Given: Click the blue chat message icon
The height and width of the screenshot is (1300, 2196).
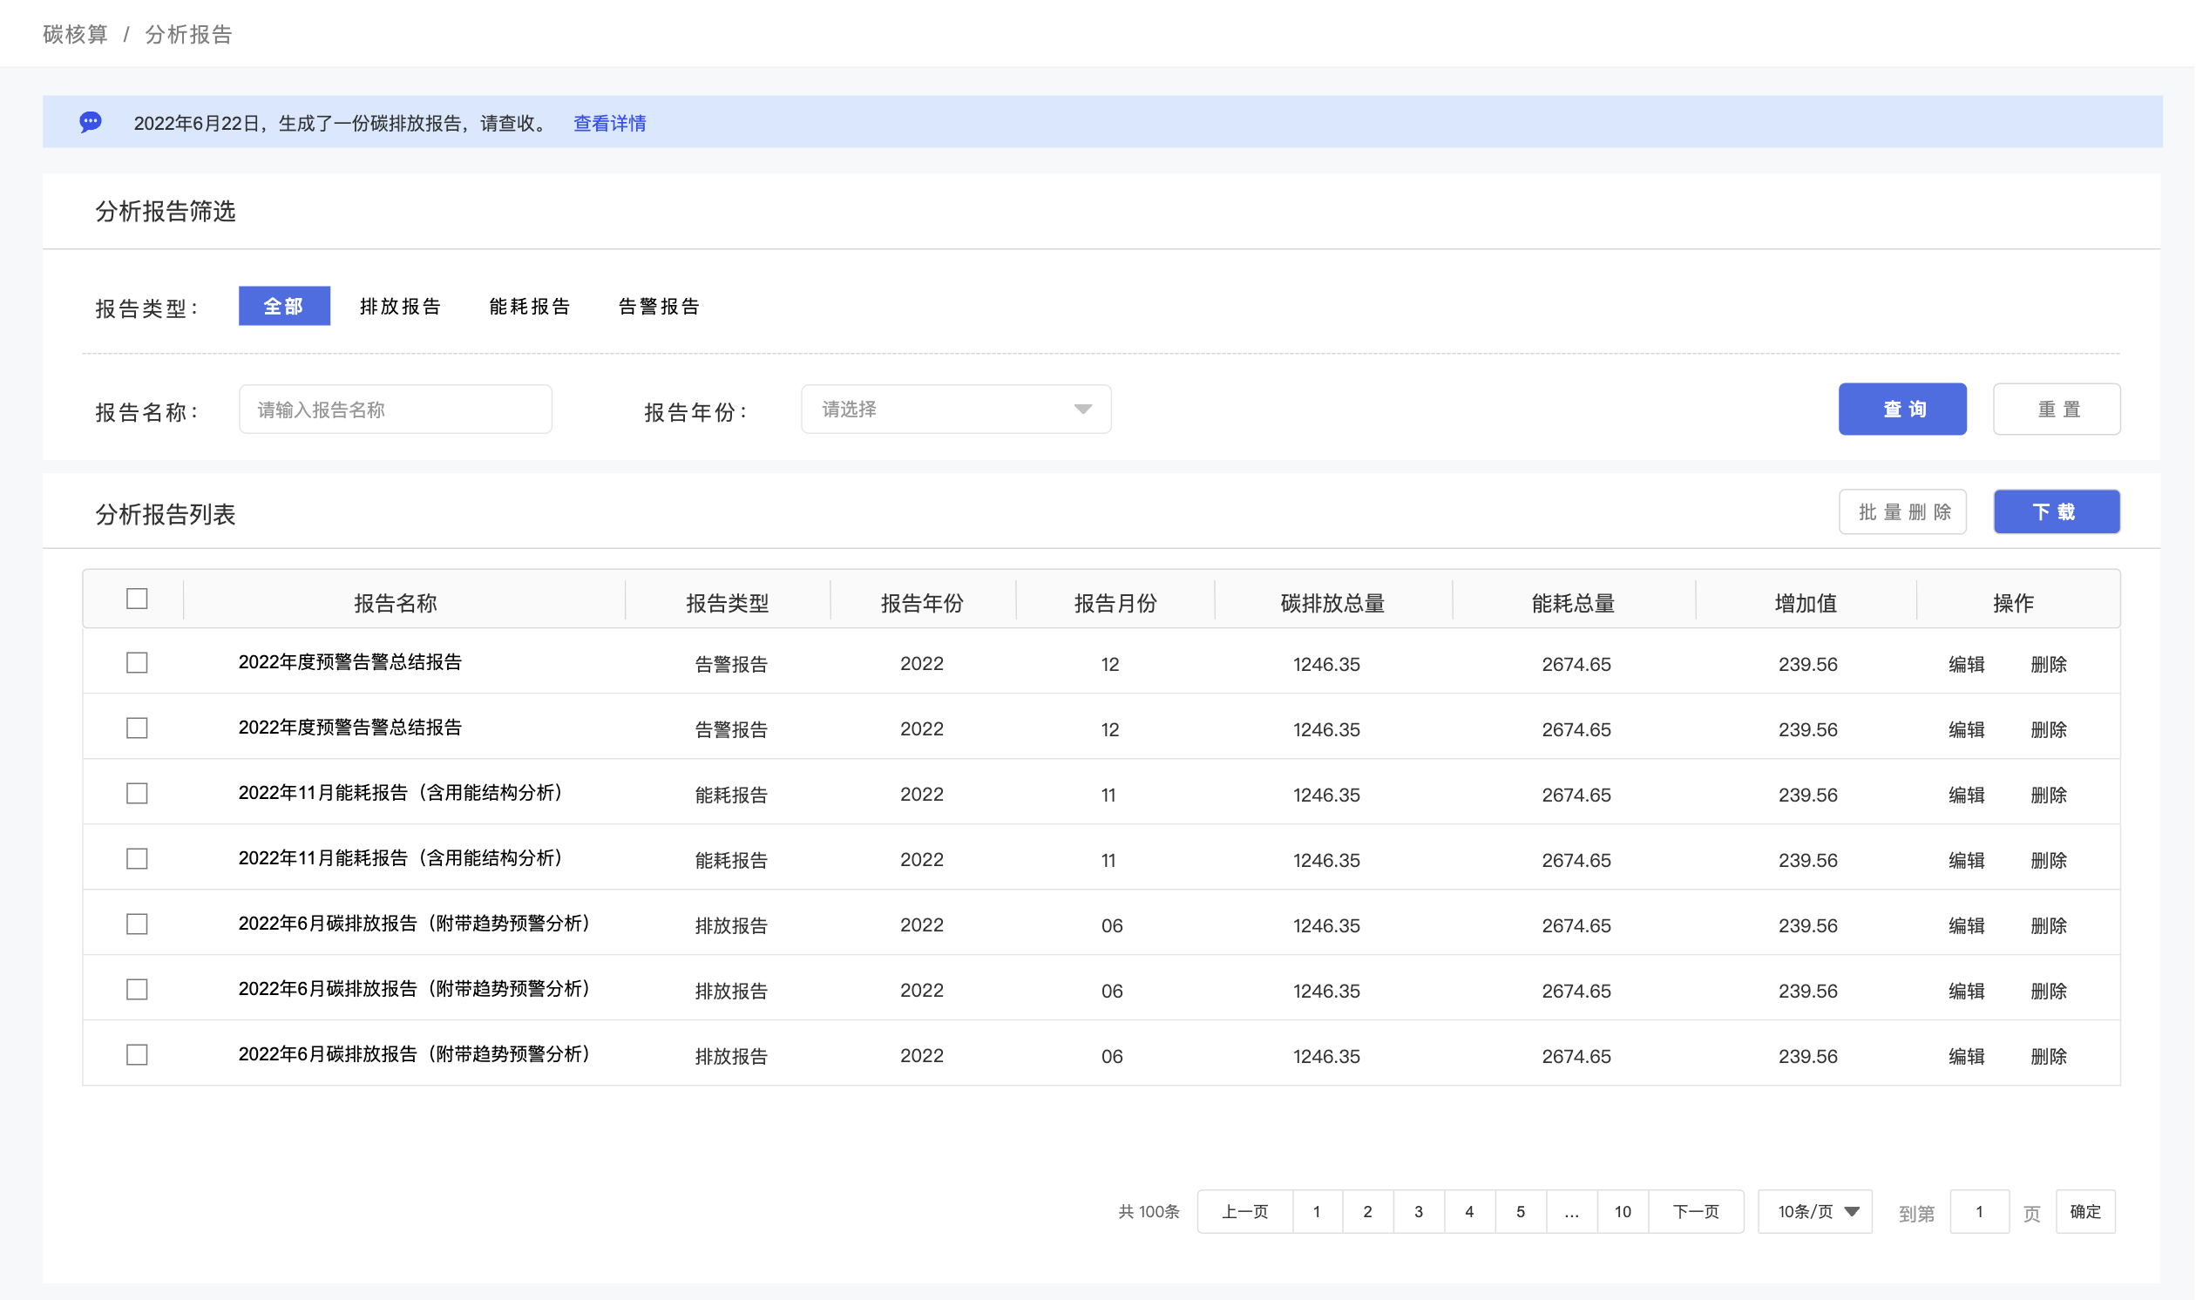Looking at the screenshot, I should click(91, 122).
